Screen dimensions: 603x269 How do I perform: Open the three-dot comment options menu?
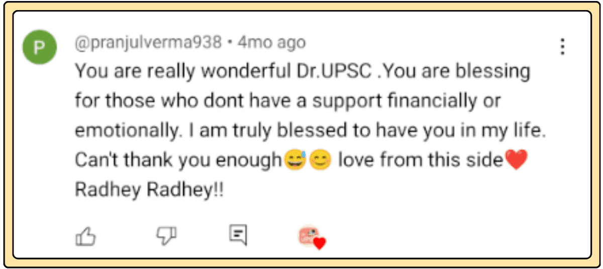[563, 46]
